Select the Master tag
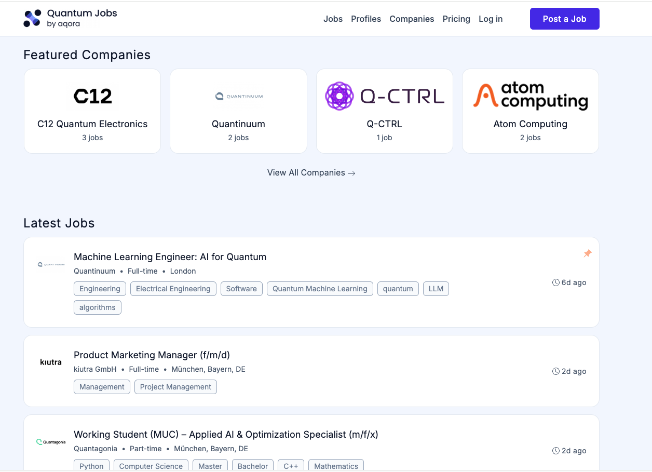This screenshot has width=652, height=472. click(x=210, y=466)
